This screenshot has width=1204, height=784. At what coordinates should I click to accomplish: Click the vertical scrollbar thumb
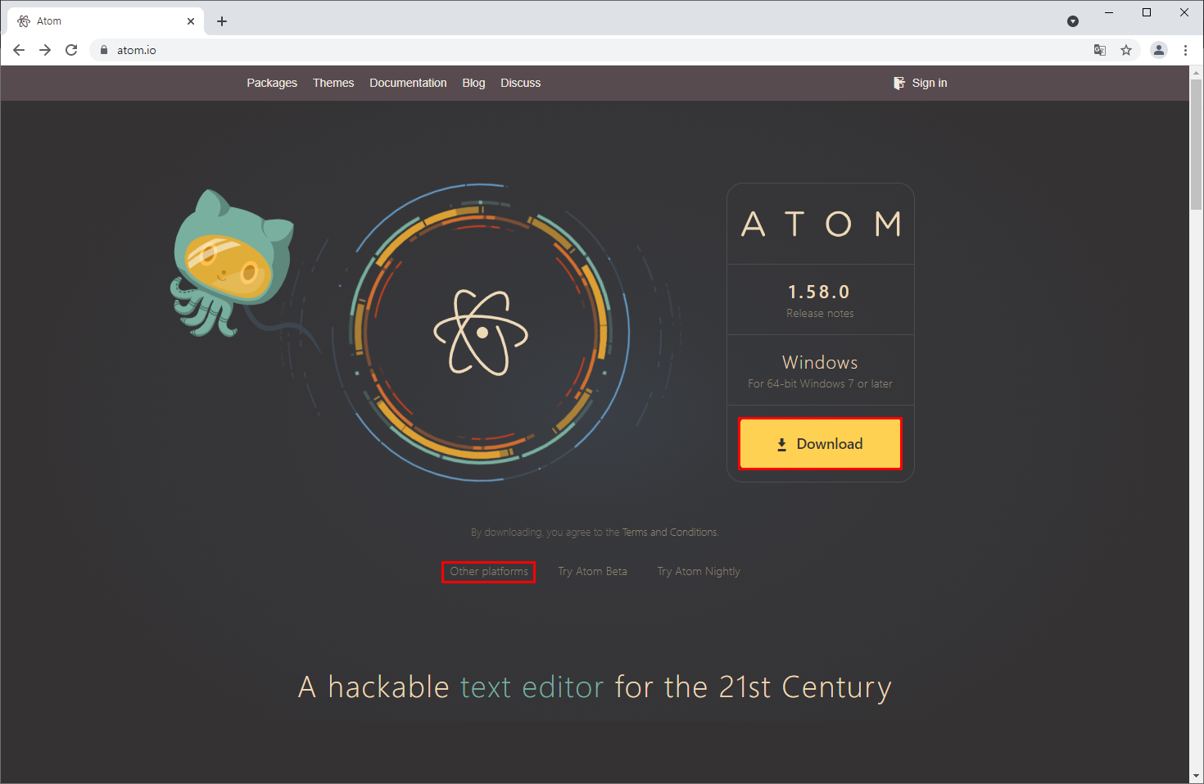click(x=1197, y=145)
